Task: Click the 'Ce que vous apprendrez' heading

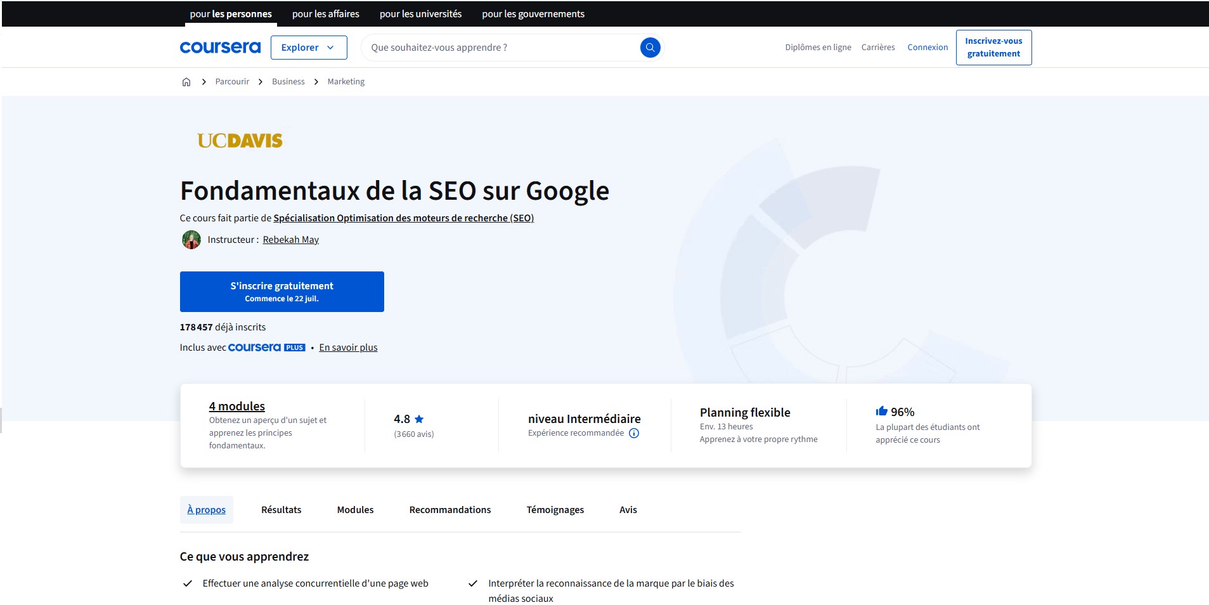Action: (244, 557)
